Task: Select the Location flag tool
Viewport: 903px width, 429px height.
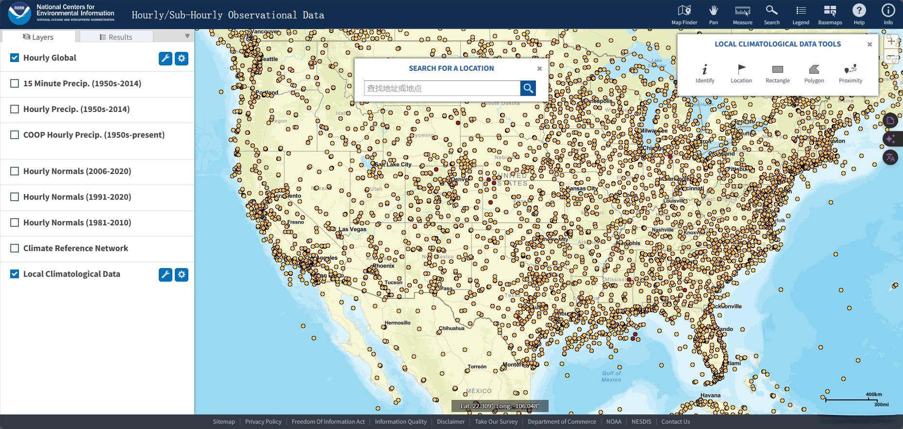Action: pos(741,74)
